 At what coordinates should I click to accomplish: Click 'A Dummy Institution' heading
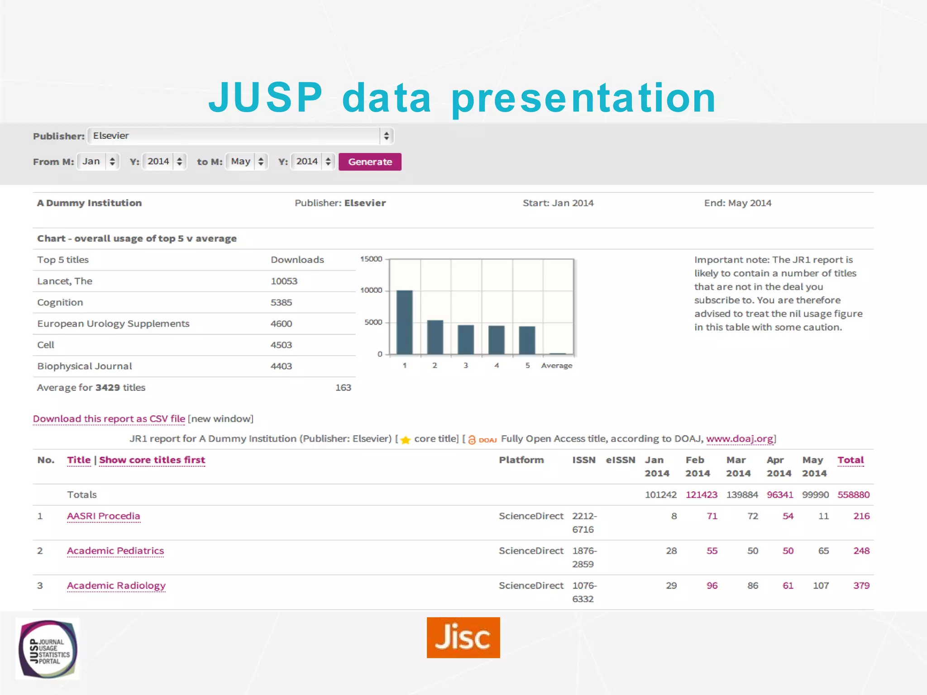click(x=89, y=203)
